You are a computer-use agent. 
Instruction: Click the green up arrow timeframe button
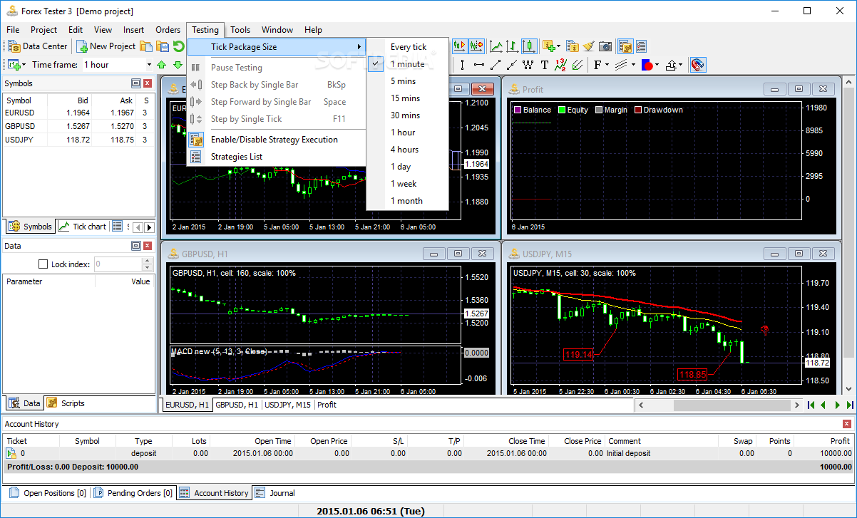pyautogui.click(x=162, y=65)
